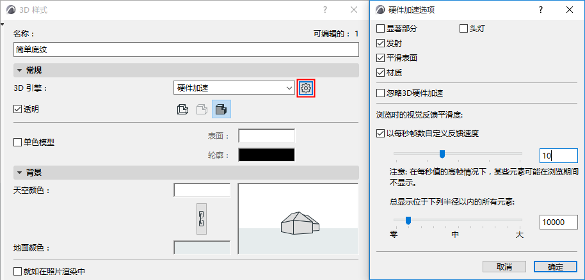Select the shaded display mode icon
This screenshot has height=280, width=585.
(221, 109)
